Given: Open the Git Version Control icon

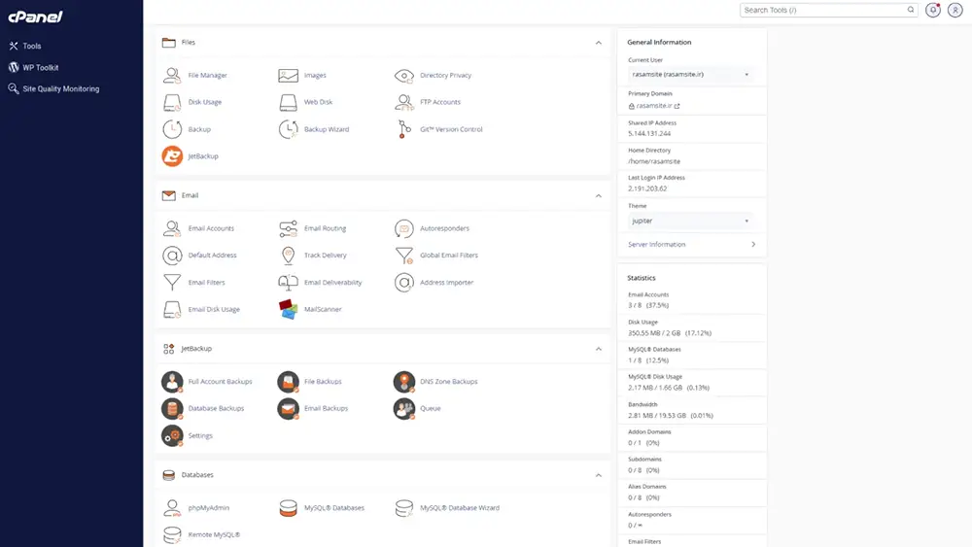Looking at the screenshot, I should click(x=403, y=129).
